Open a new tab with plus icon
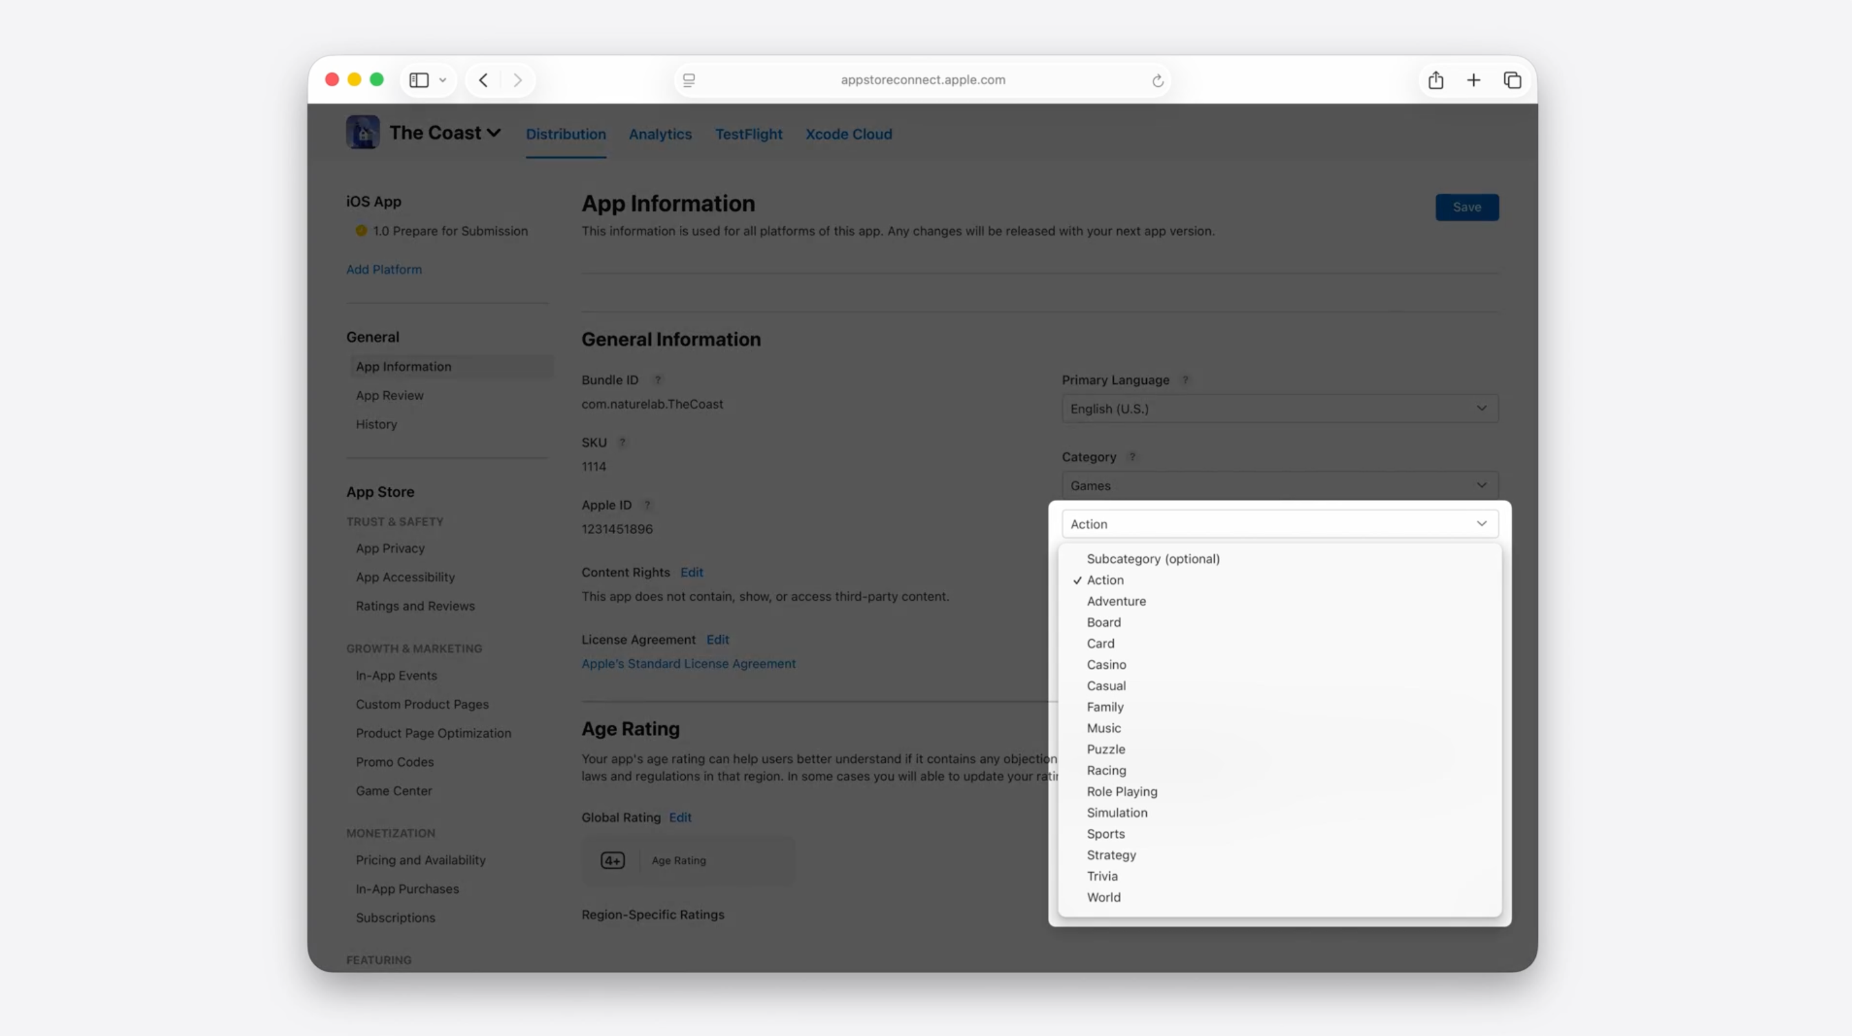The width and height of the screenshot is (1852, 1036). (x=1473, y=80)
